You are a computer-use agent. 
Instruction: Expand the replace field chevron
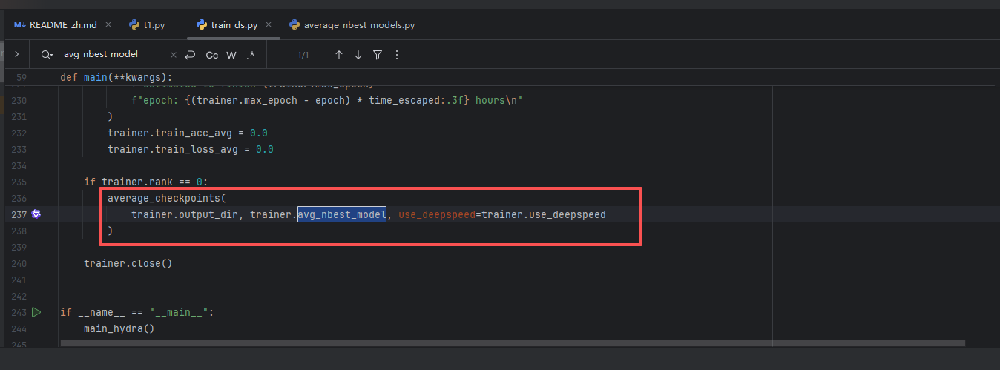pyautogui.click(x=16, y=54)
